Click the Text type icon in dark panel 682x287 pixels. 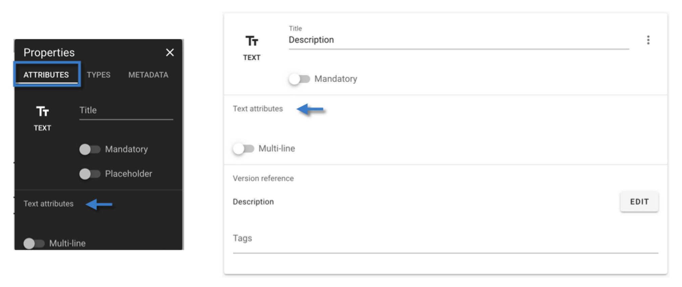[x=43, y=111]
